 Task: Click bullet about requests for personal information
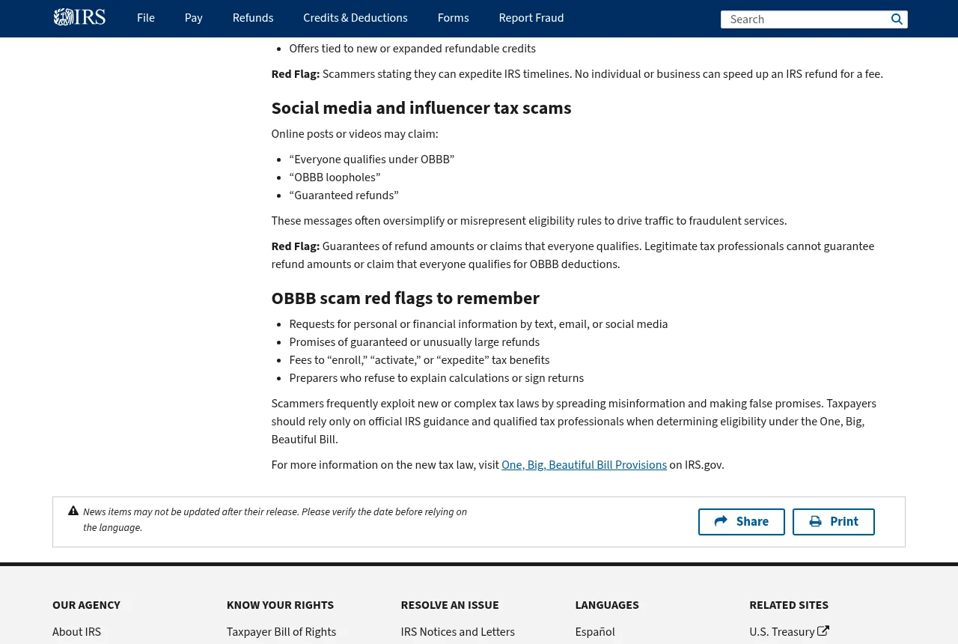pos(478,324)
